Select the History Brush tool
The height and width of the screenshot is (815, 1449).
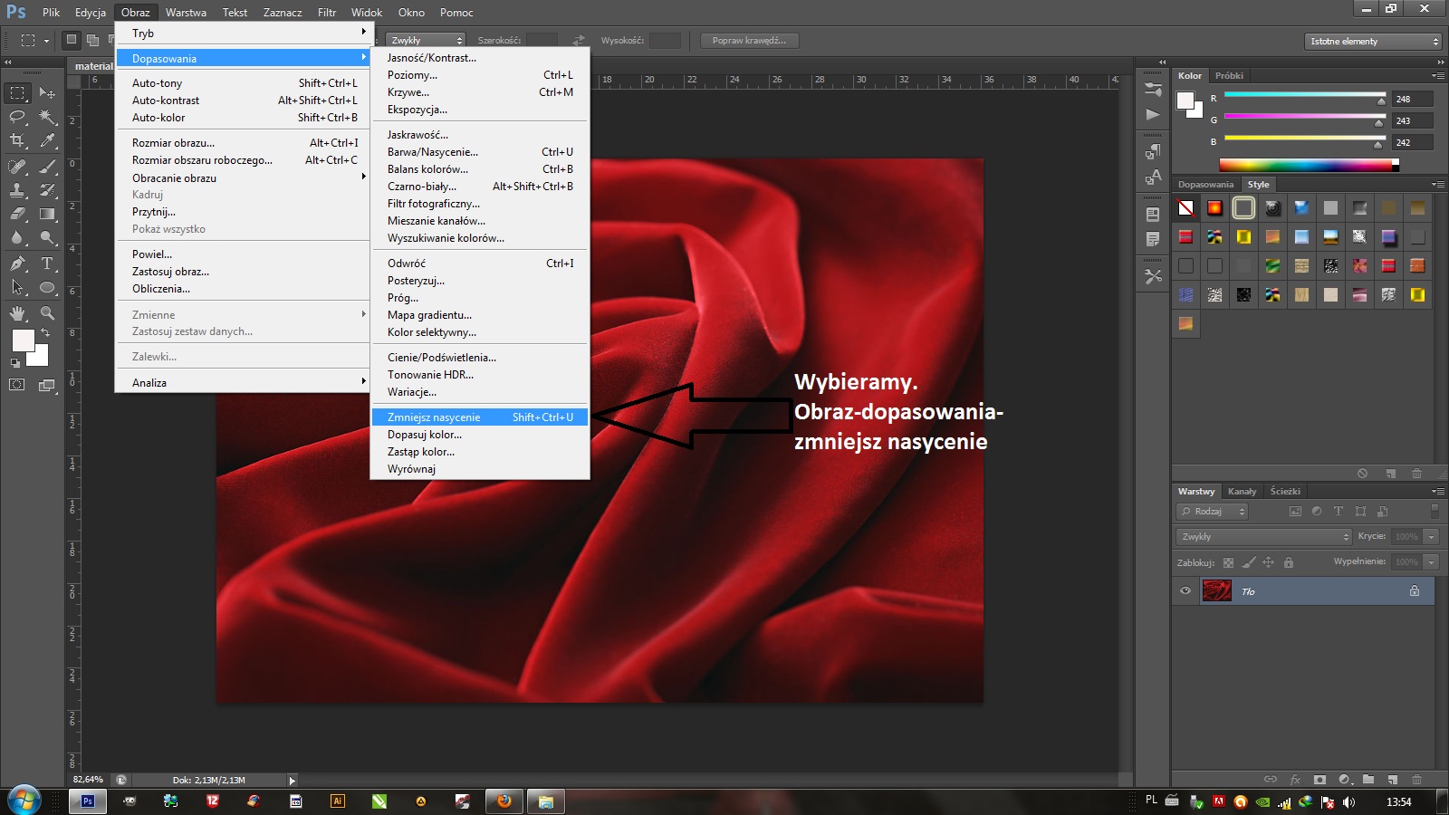click(x=47, y=190)
